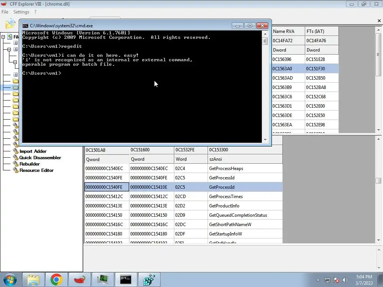Switch to CFF Explorer chili taskbar icon

(80, 280)
